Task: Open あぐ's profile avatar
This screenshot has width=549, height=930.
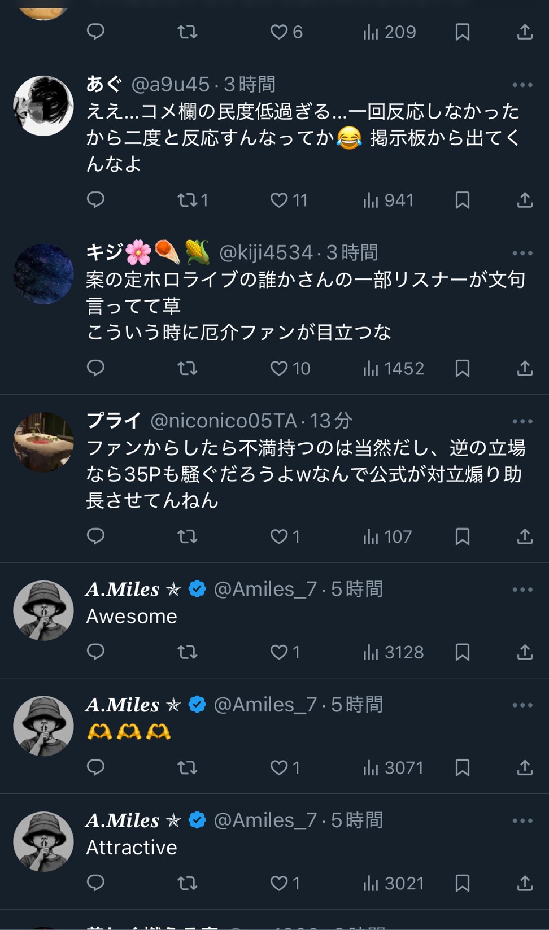Action: coord(43,106)
